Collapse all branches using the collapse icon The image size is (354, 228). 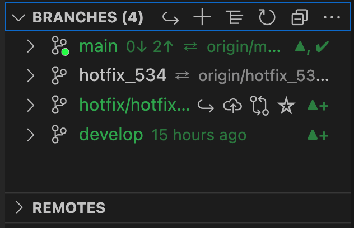tap(300, 17)
